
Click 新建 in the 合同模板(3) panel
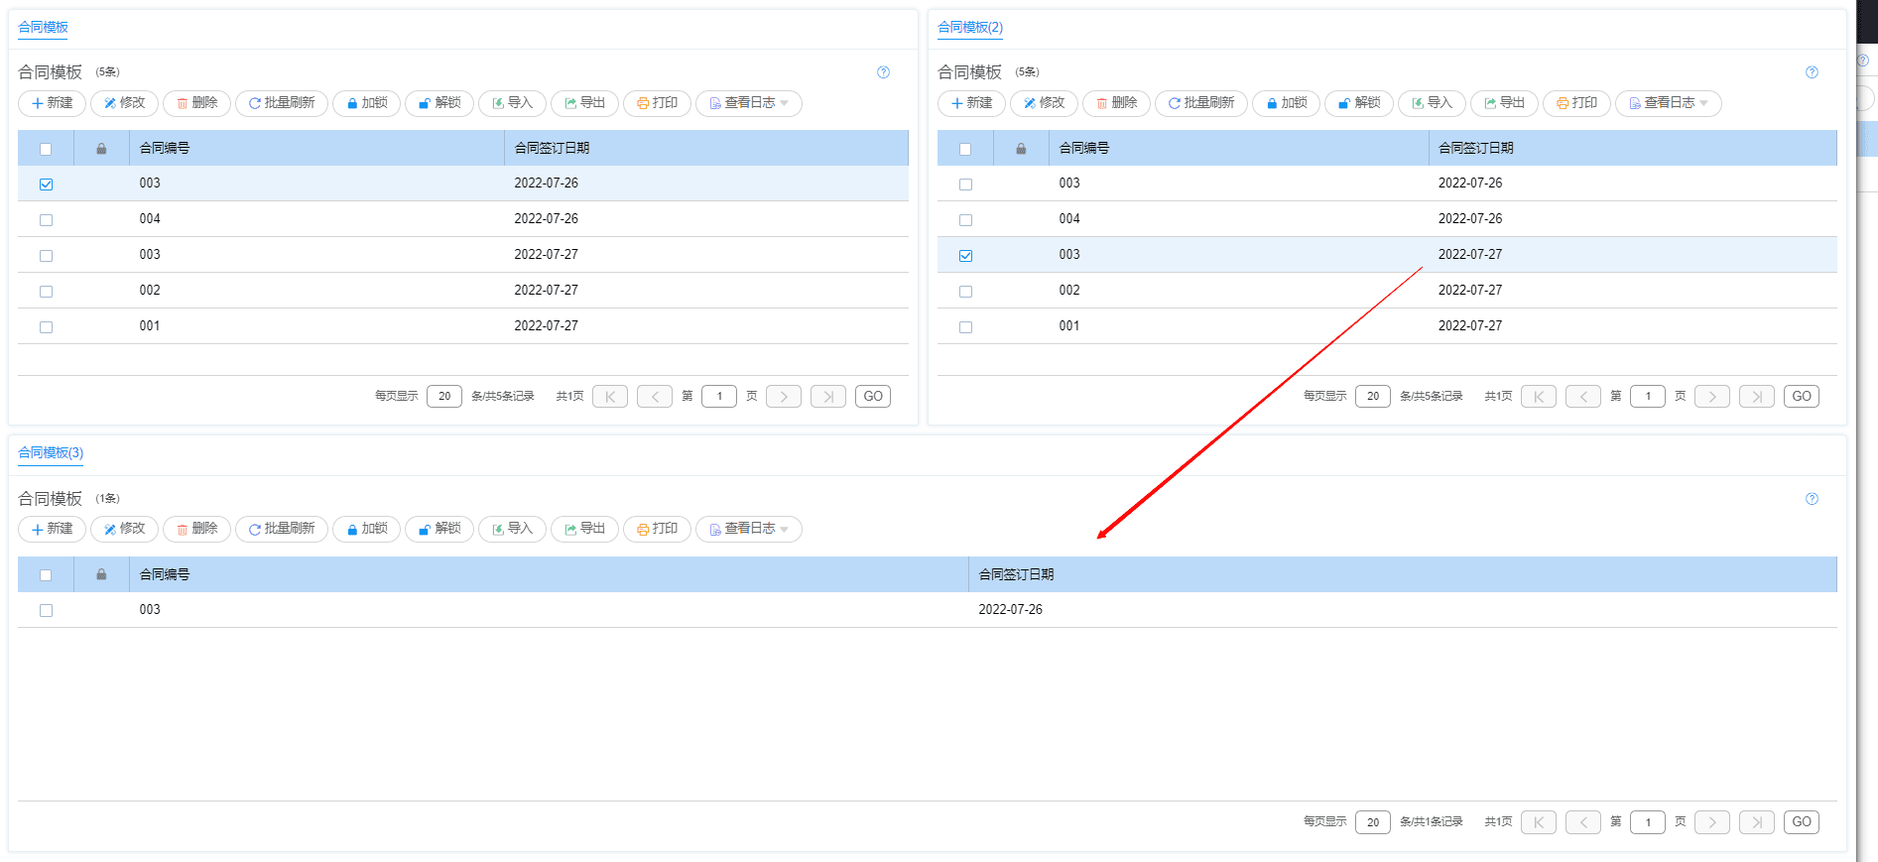pyautogui.click(x=53, y=529)
